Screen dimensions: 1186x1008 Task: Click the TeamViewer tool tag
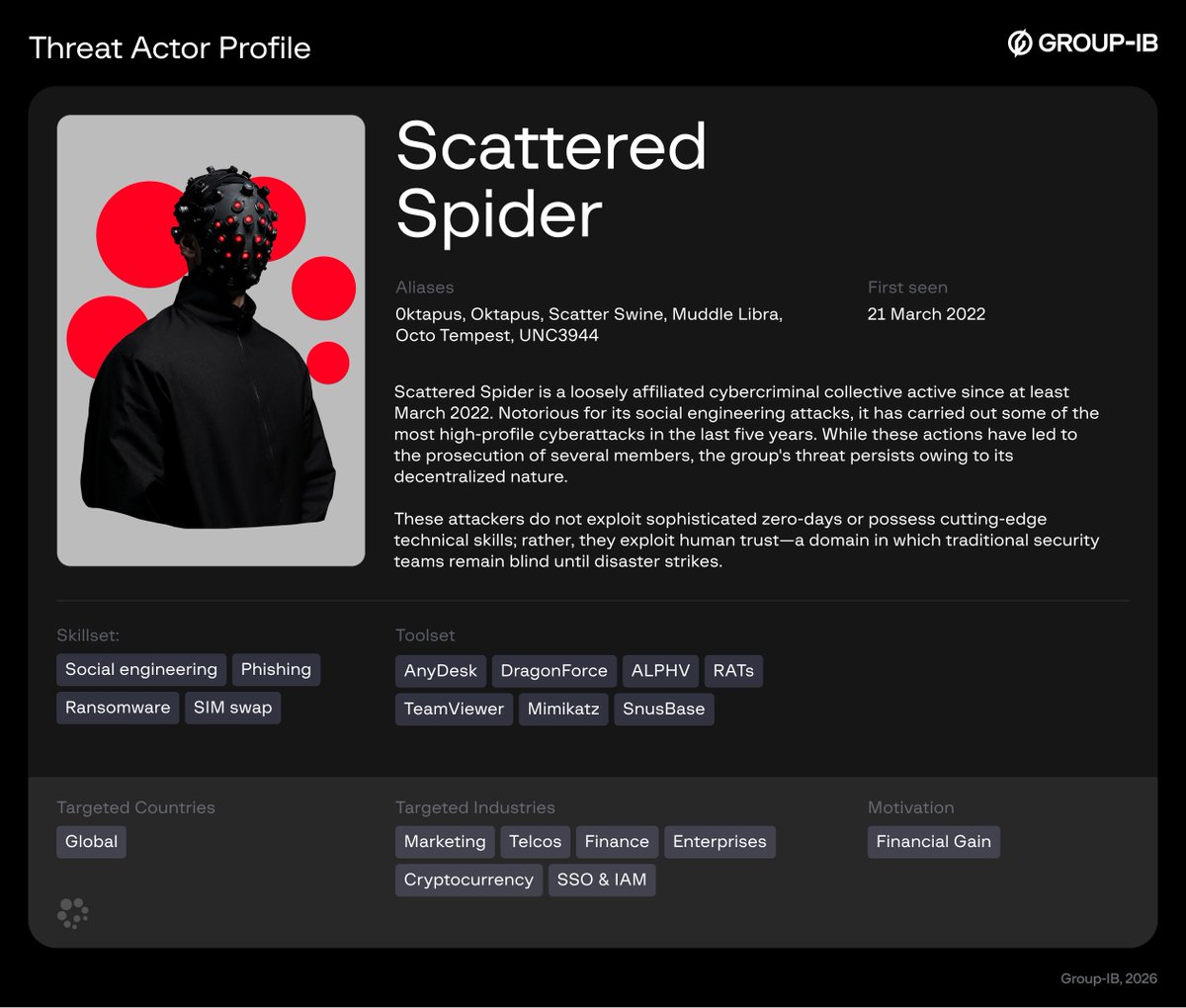click(454, 709)
